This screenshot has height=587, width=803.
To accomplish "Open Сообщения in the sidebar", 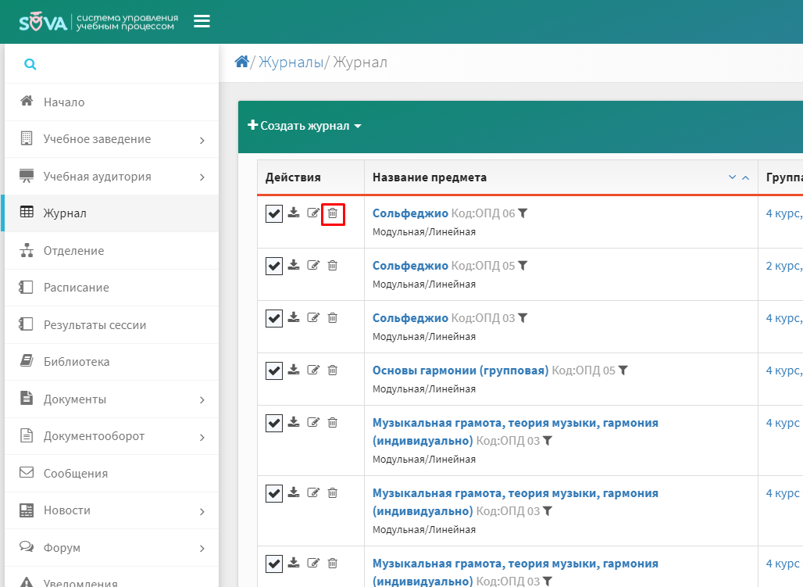I will [x=112, y=474].
